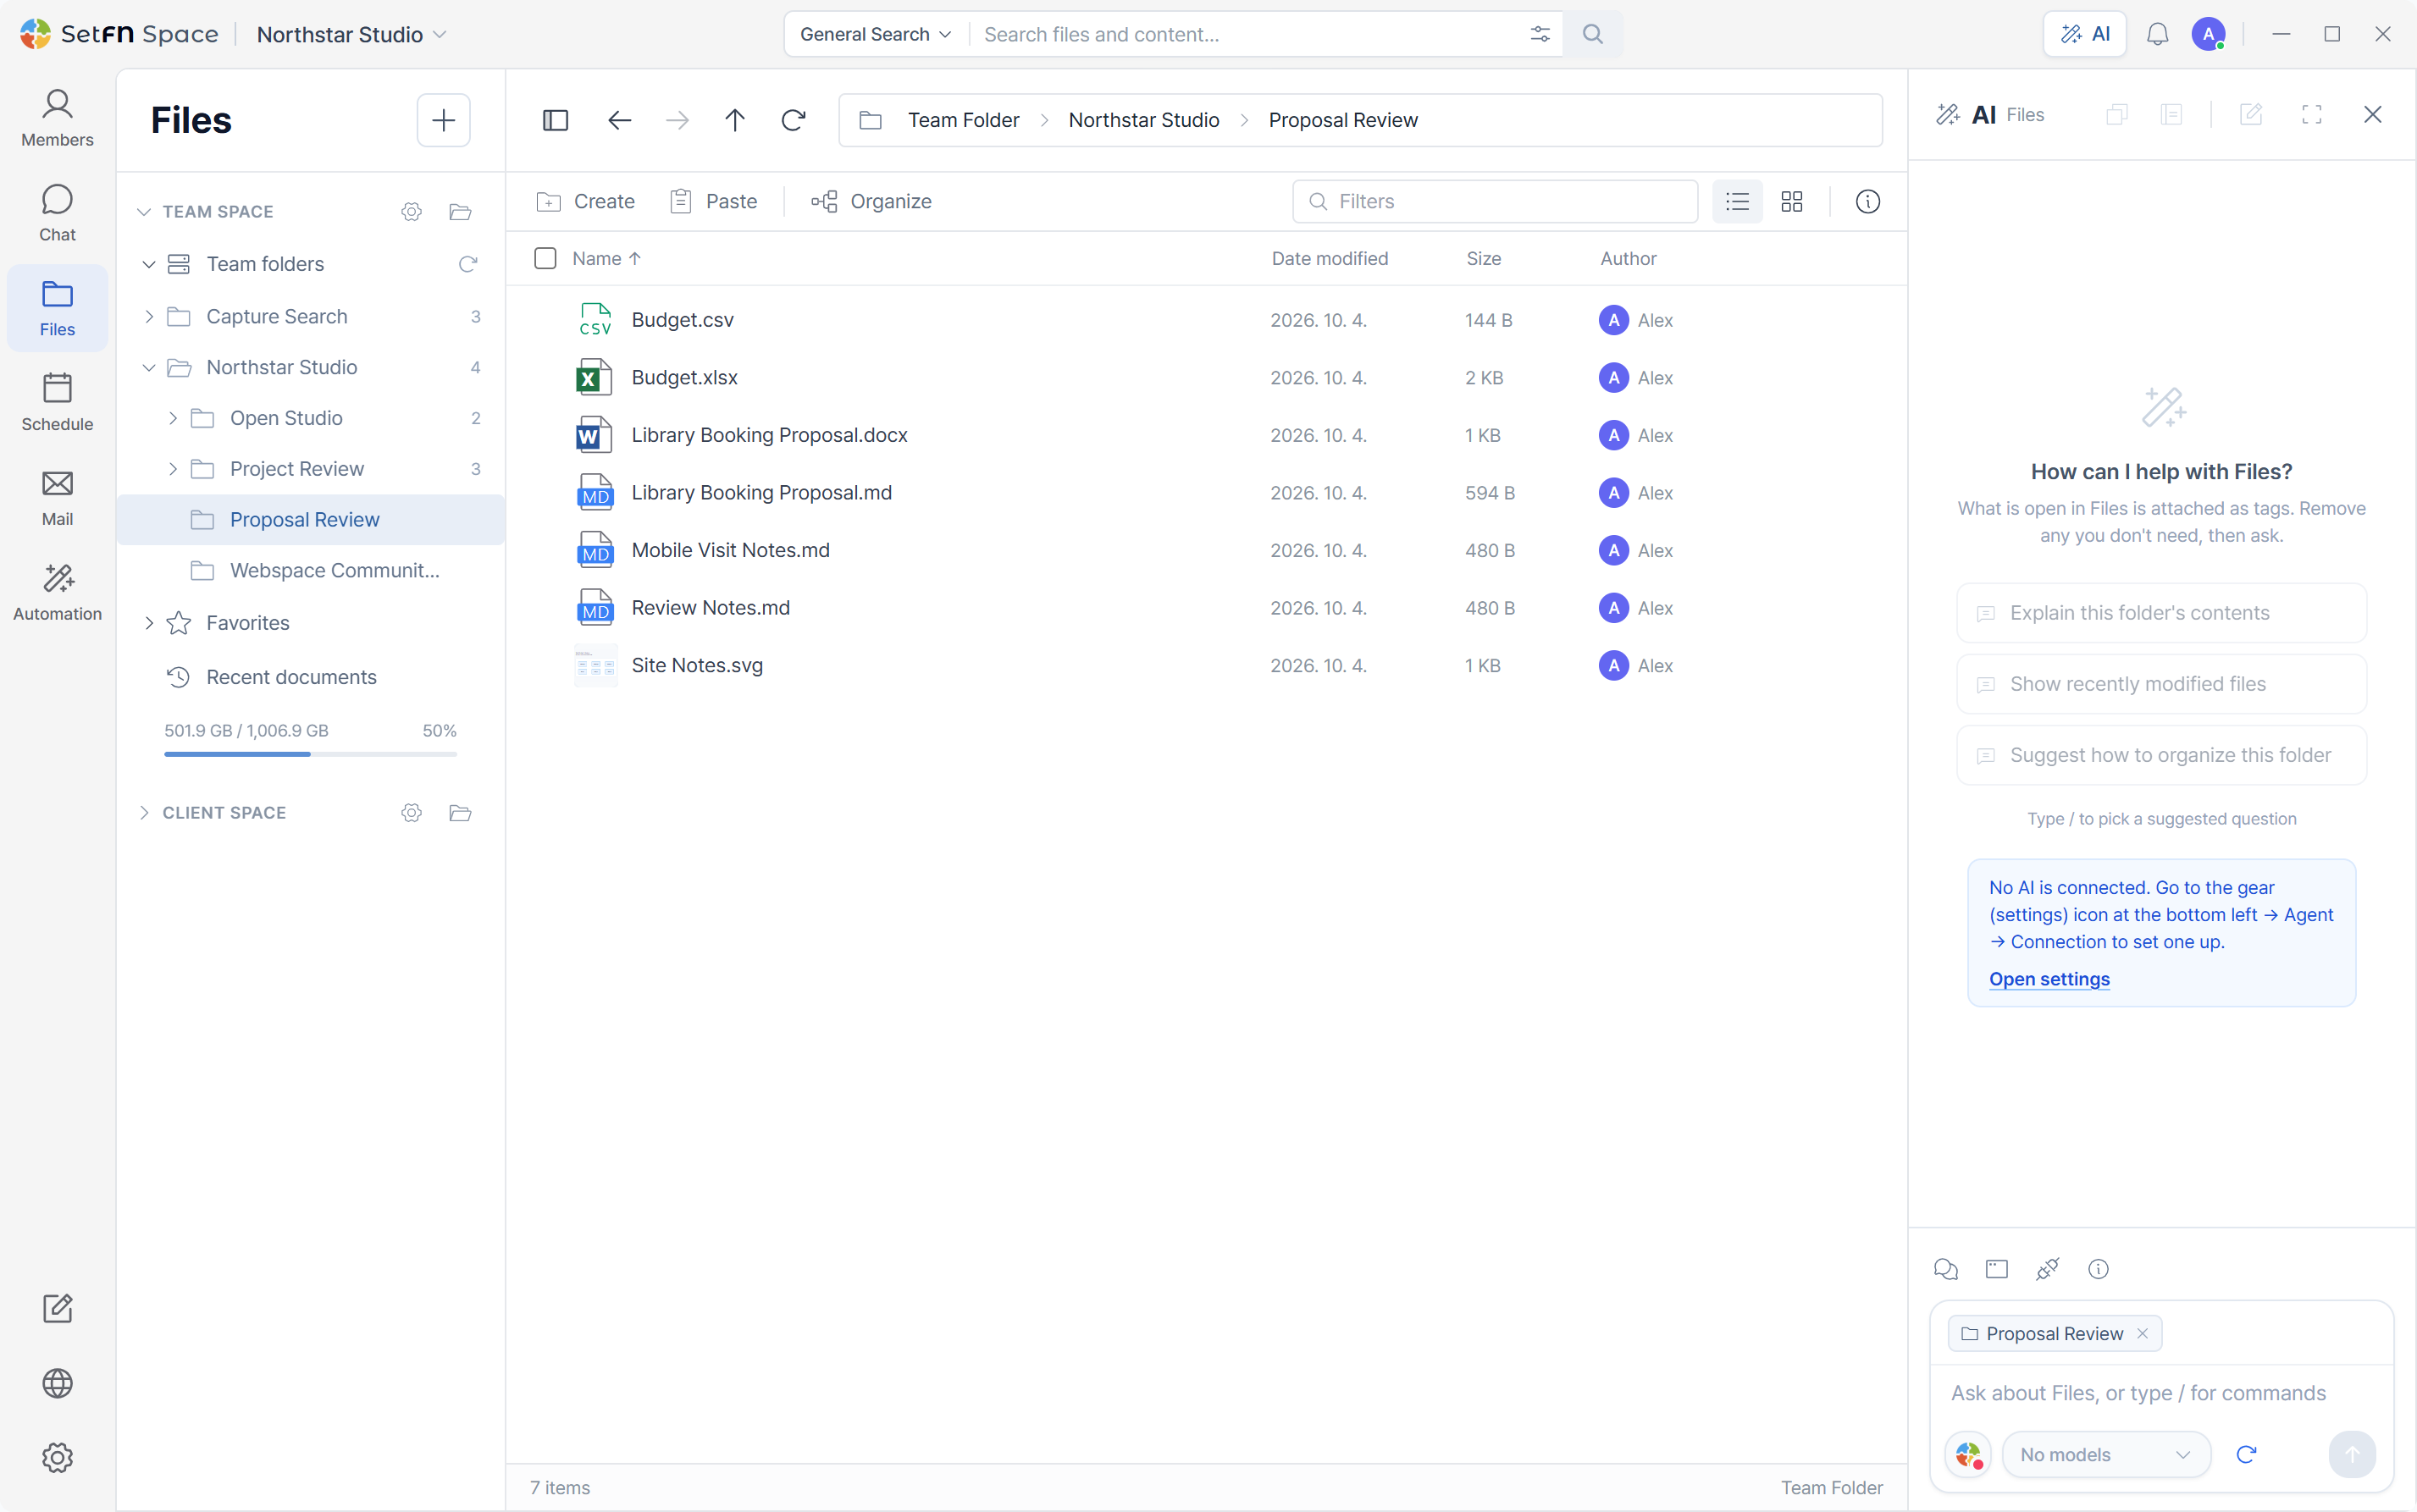
Task: Click the AI connection plug icon
Action: tap(2048, 1269)
